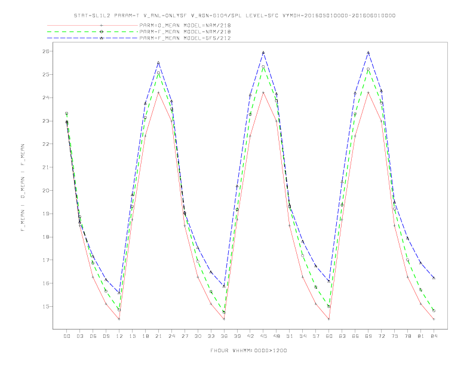Click the plus marker in the O_MEAN legend line
The width and height of the screenshot is (473, 366).
click(x=102, y=25)
